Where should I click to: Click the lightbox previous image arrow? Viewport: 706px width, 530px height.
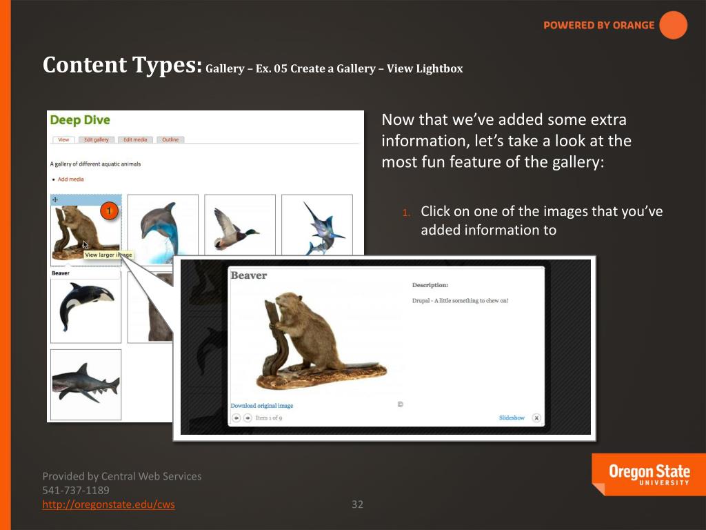pyautogui.click(x=236, y=418)
